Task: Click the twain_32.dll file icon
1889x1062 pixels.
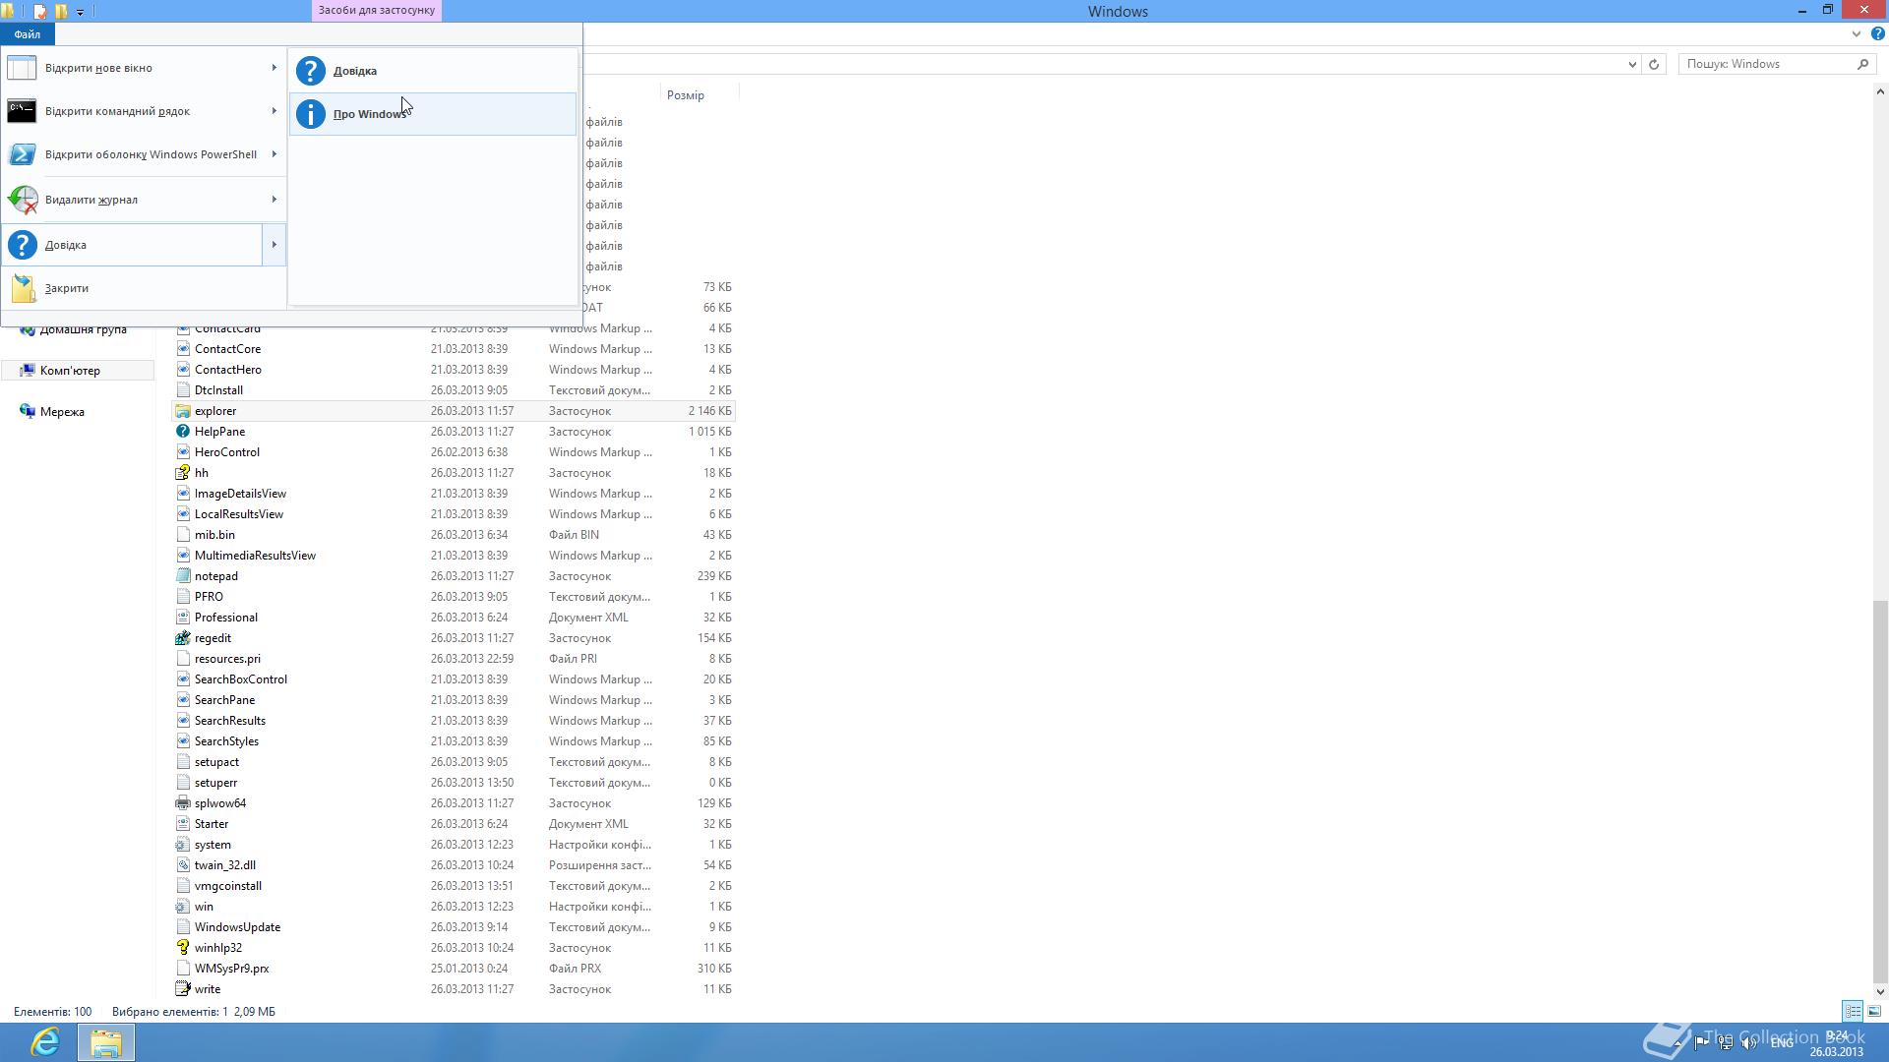Action: point(182,865)
